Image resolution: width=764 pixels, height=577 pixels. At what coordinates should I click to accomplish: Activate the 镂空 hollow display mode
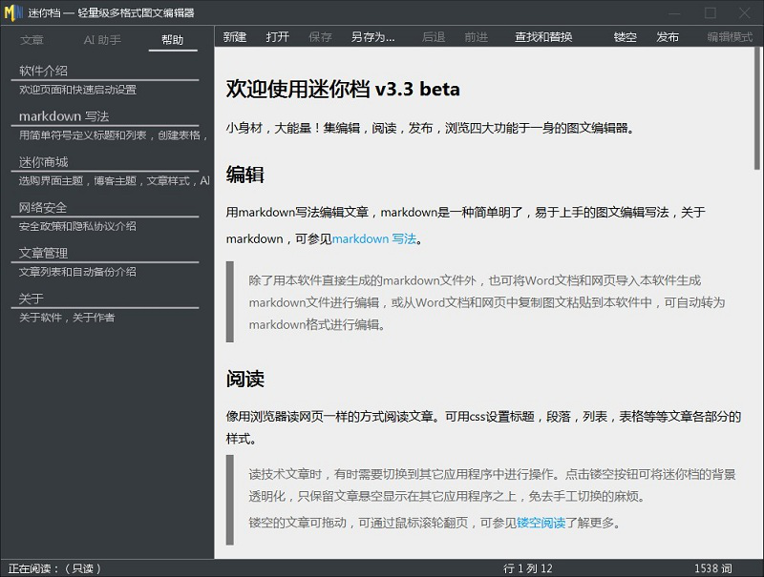(626, 35)
